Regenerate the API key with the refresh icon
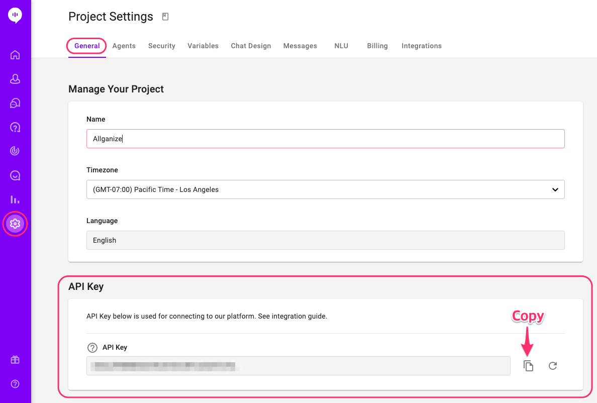This screenshot has width=597, height=403. (x=553, y=366)
